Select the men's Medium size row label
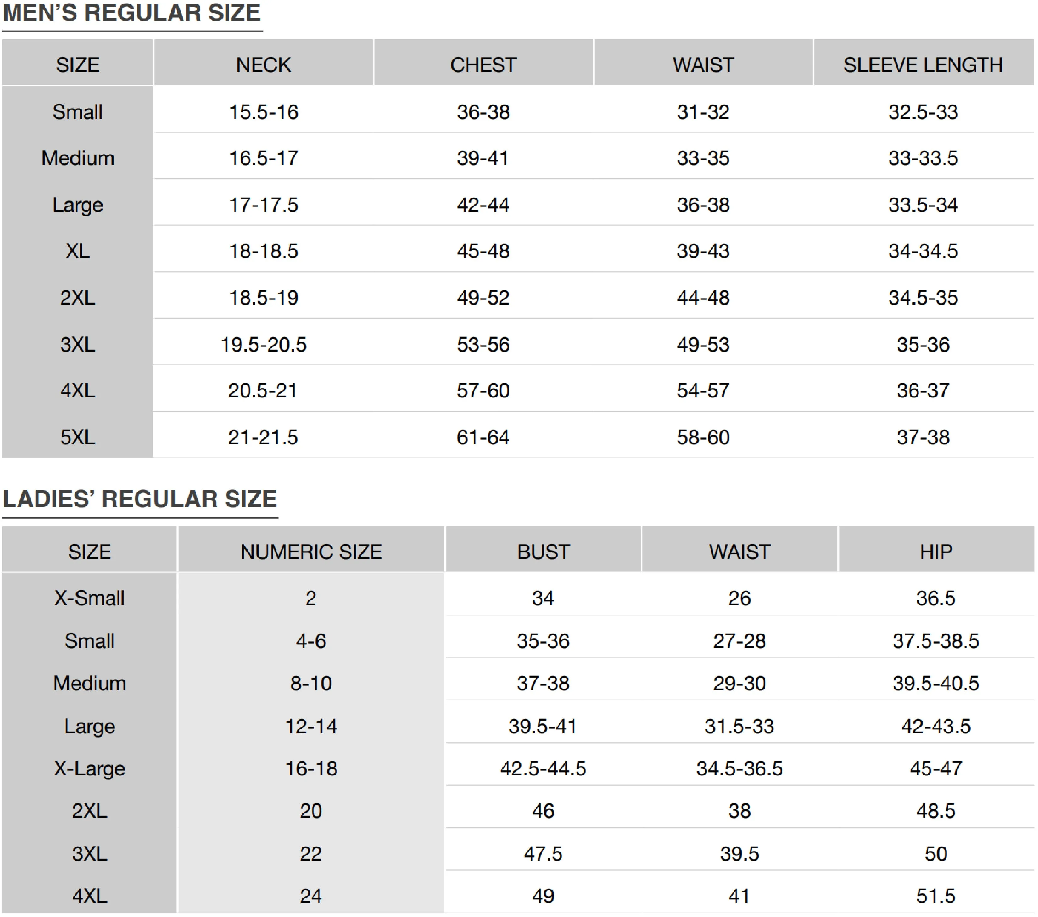Viewport: 1038px width, 917px height. (x=78, y=158)
